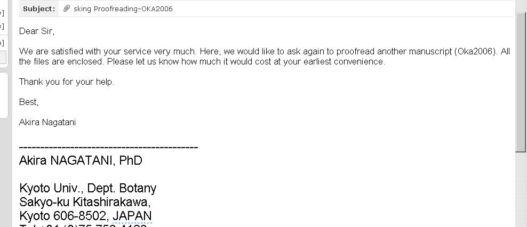Click the partially visible input box at left
This screenshot has width=527, height=227.
tap(3, 57)
